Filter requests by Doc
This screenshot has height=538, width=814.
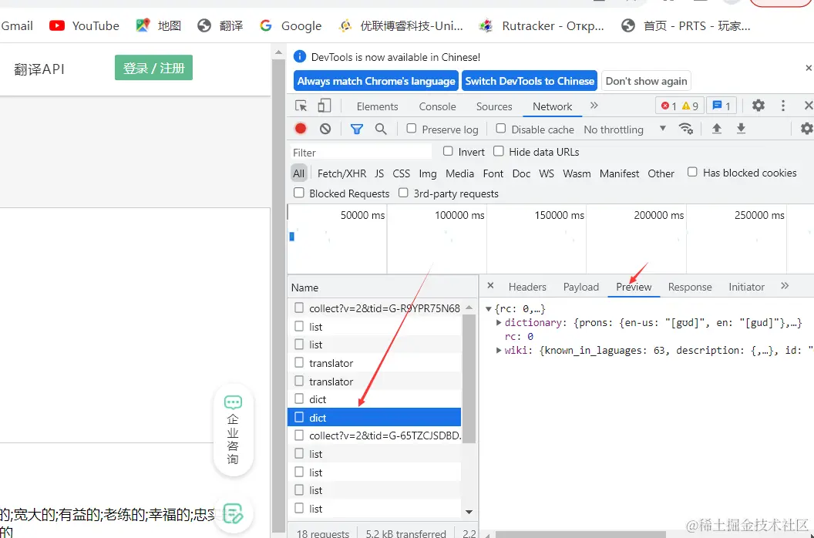(x=521, y=173)
